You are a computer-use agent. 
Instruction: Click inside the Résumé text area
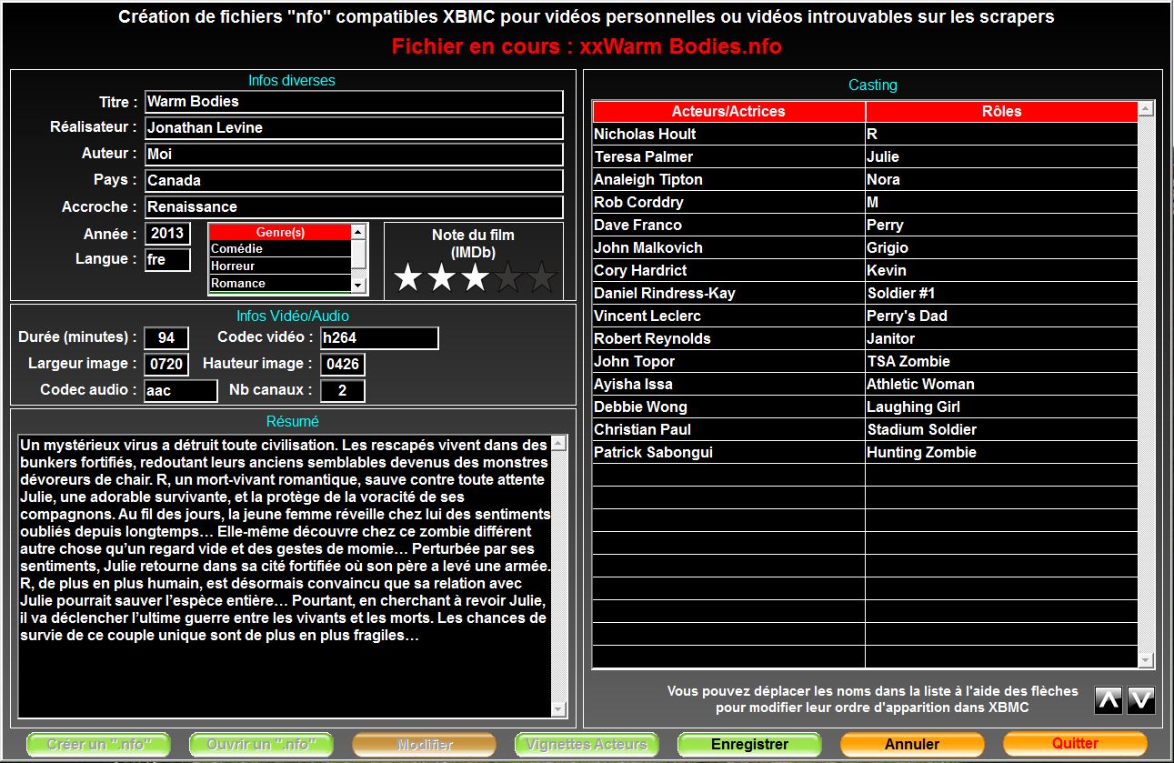click(x=285, y=577)
